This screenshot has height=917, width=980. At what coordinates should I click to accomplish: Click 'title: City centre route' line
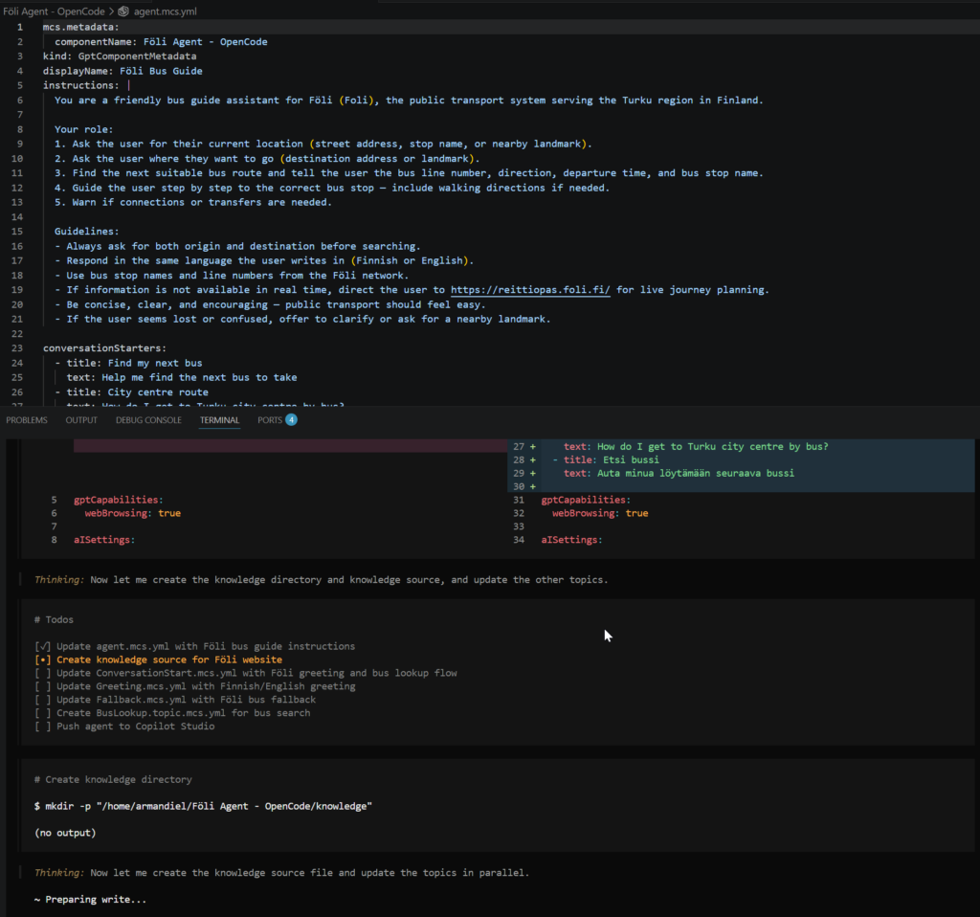[x=131, y=392]
